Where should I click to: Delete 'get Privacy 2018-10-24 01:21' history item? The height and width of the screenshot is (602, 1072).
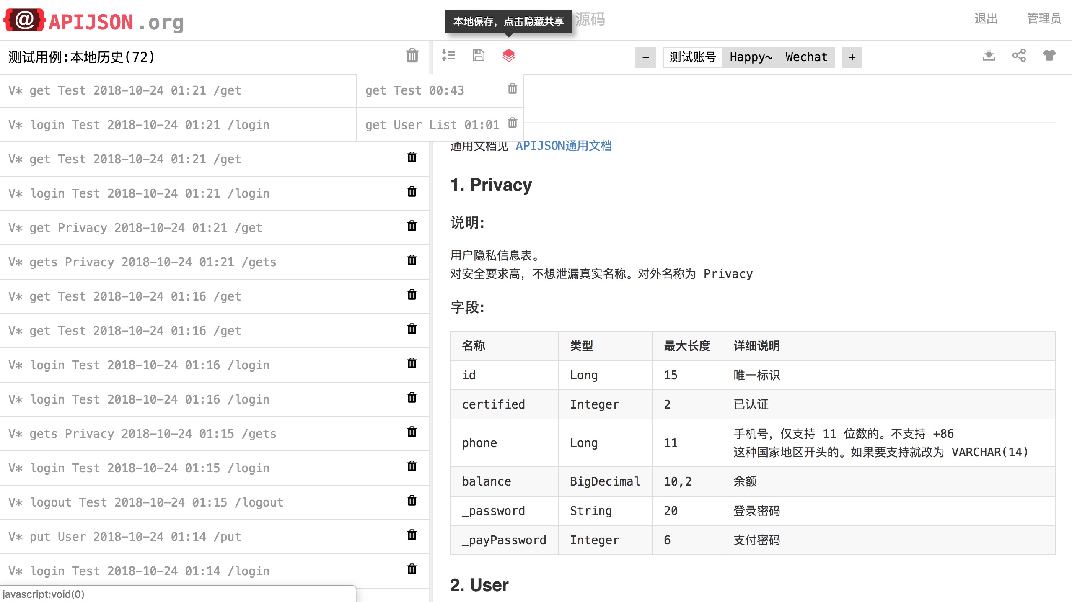[412, 226]
